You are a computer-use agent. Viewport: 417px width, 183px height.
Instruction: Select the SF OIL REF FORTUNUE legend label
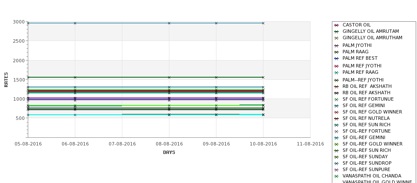click(x=368, y=99)
